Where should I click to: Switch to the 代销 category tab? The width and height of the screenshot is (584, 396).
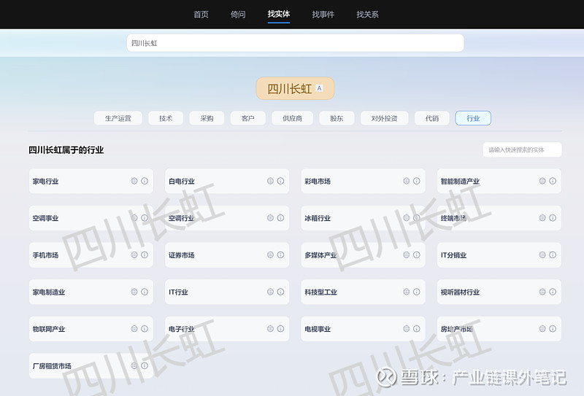[432, 118]
